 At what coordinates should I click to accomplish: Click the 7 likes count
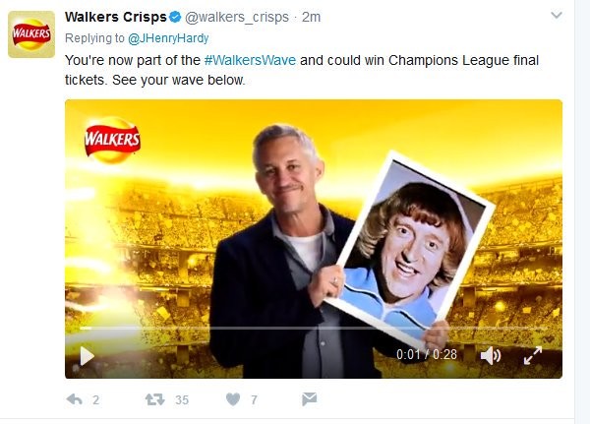coord(254,400)
